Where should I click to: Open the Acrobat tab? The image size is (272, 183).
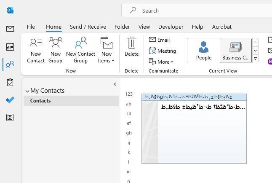point(222,27)
